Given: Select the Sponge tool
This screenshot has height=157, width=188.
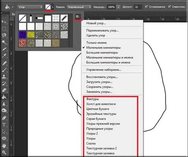Looking at the screenshot, I should tap(4, 111).
